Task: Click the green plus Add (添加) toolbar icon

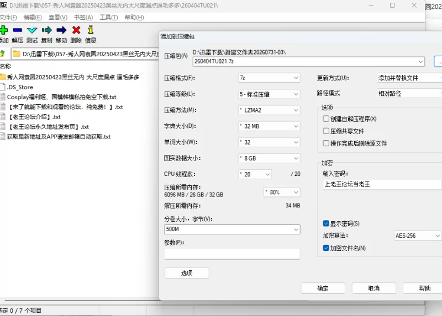Action: click(4, 30)
